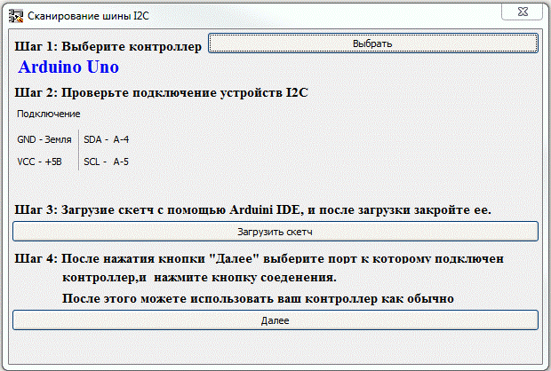Screen dimensions: 551x371
Task: Click the Подключение heading text
Action: (49, 114)
